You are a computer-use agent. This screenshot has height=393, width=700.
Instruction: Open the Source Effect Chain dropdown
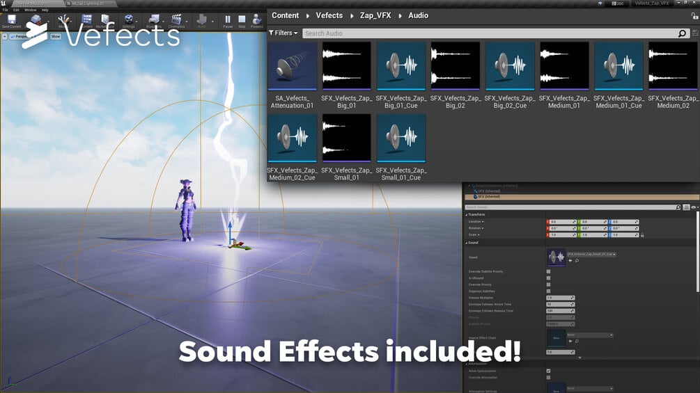(x=590, y=335)
